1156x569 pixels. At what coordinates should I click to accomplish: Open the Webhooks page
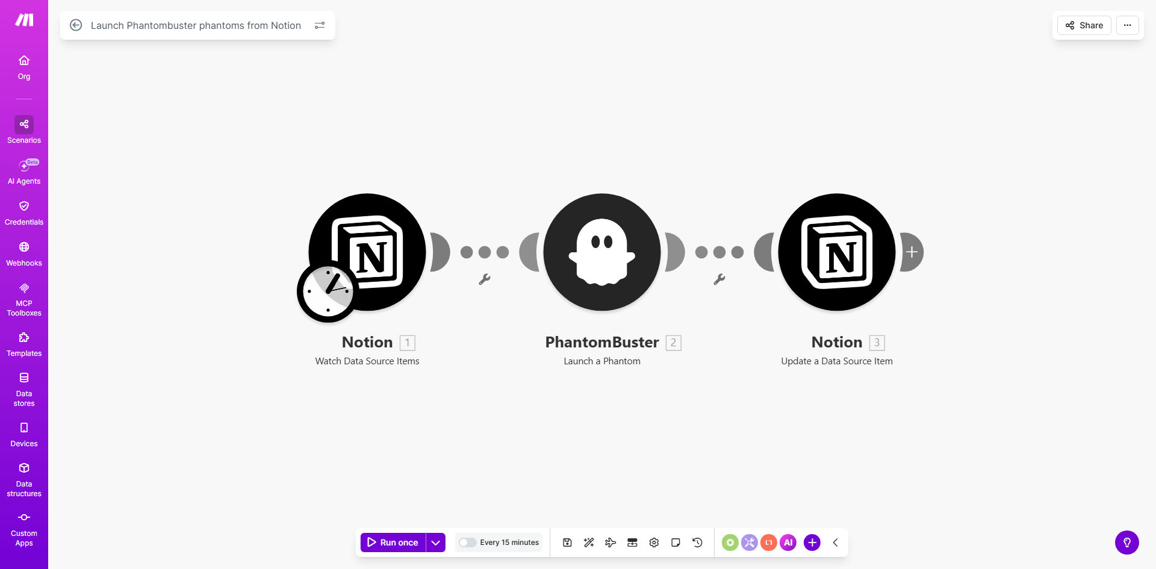click(24, 254)
